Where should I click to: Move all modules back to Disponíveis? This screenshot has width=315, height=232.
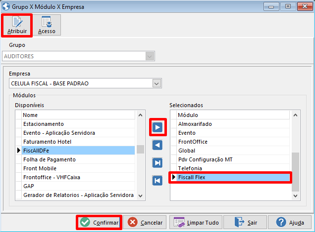point(157,181)
